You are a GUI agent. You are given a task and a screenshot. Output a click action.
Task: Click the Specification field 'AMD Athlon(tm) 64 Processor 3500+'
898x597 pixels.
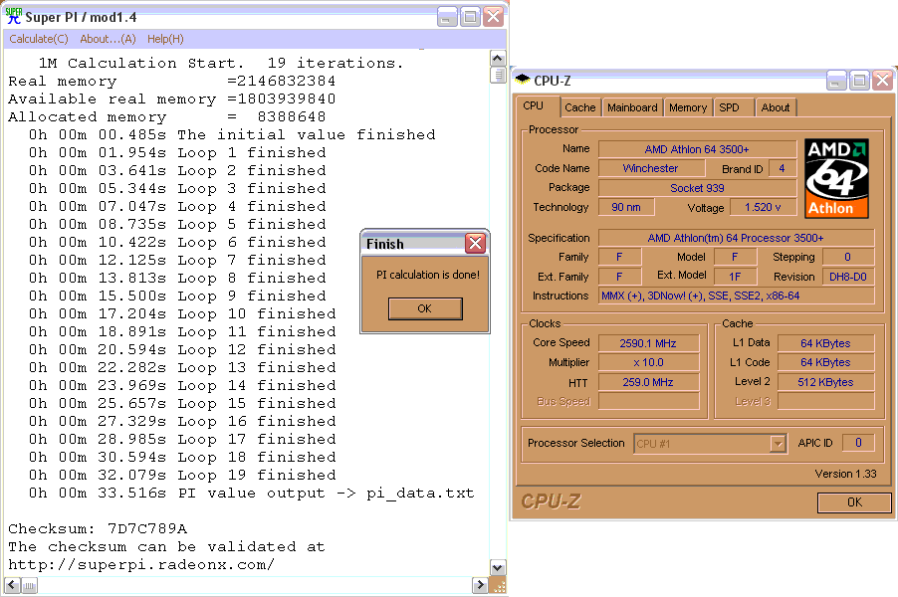tap(736, 238)
